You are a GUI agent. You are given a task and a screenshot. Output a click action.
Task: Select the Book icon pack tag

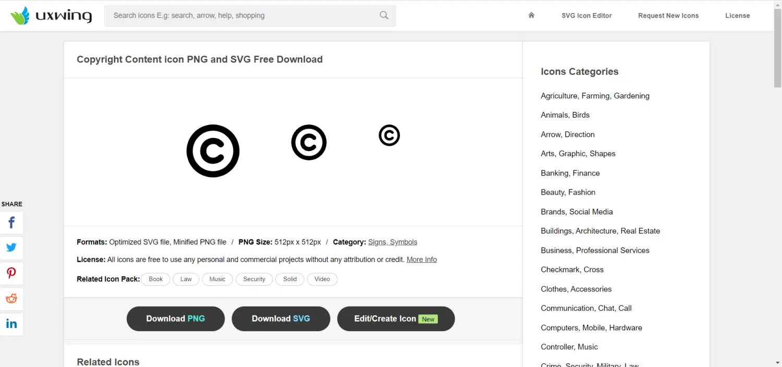tap(156, 279)
